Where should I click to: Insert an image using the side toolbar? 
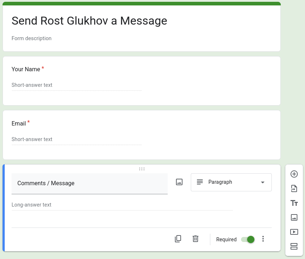294,217
